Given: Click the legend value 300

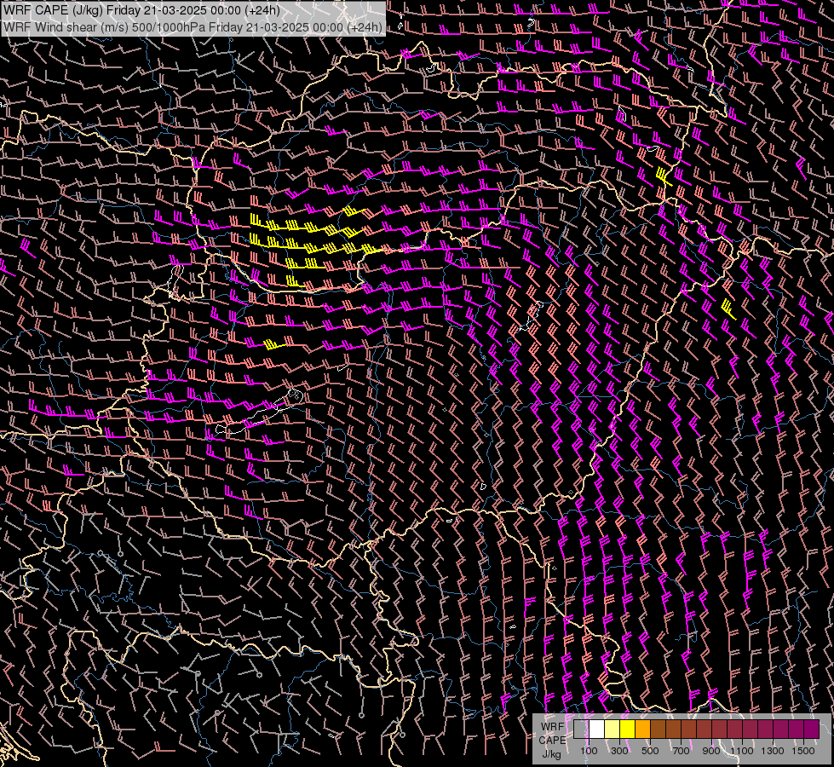Looking at the screenshot, I should [619, 751].
